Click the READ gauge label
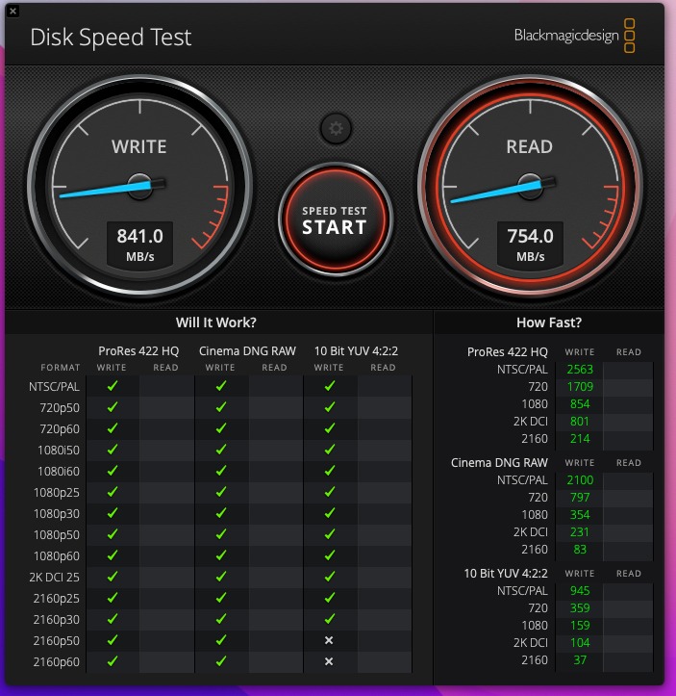This screenshot has width=676, height=696. click(x=529, y=147)
